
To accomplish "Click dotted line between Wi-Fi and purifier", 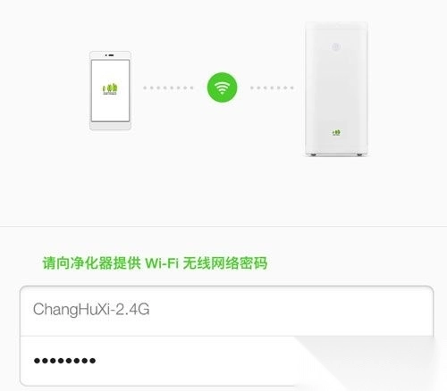I will [272, 87].
